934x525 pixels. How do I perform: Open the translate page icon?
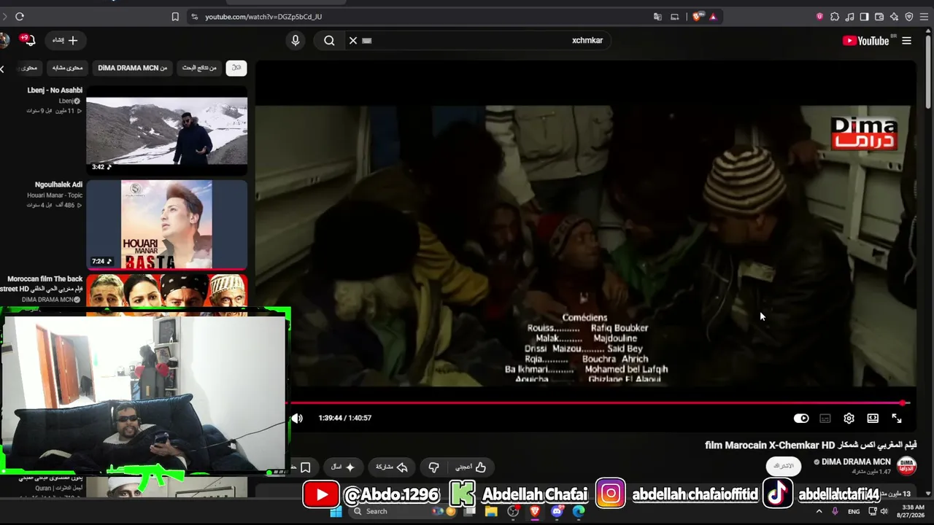pos(657,17)
